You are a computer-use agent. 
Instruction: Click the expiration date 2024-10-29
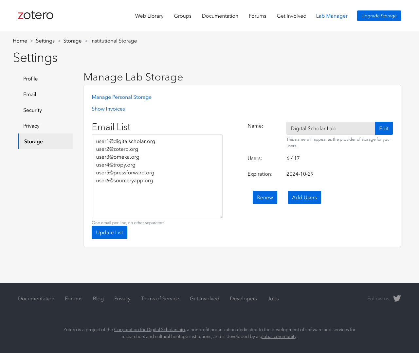click(300, 174)
